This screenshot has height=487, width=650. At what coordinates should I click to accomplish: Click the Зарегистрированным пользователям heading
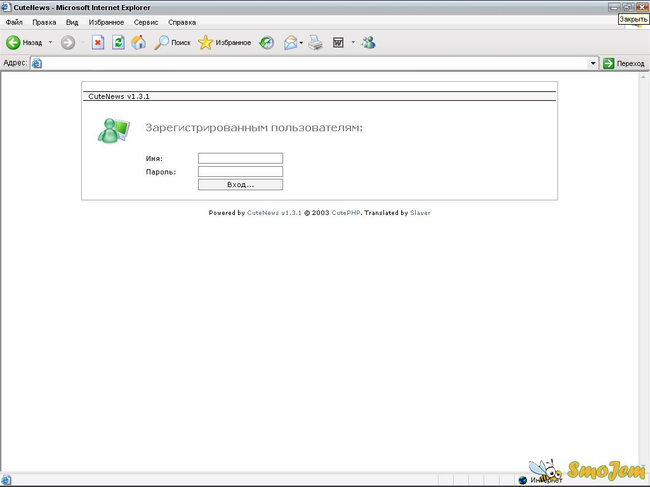click(254, 127)
